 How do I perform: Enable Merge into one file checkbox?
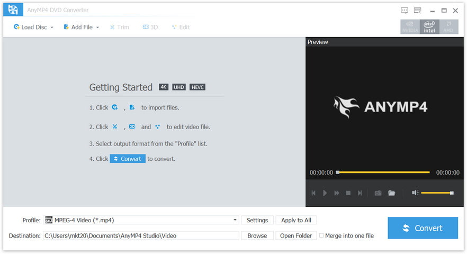point(321,235)
